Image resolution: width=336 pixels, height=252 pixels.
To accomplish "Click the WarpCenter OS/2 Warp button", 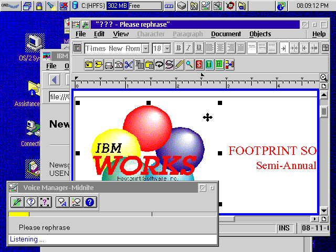I will click(10, 6).
